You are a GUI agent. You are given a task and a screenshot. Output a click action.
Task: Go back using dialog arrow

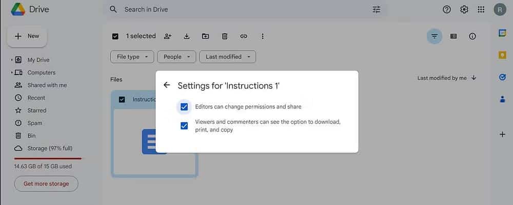point(167,85)
